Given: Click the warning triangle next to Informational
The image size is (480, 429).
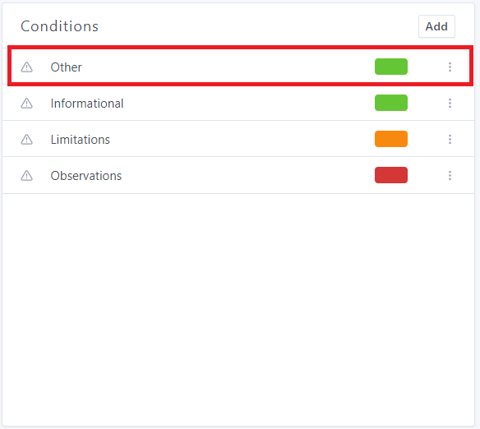Looking at the screenshot, I should click(x=26, y=103).
